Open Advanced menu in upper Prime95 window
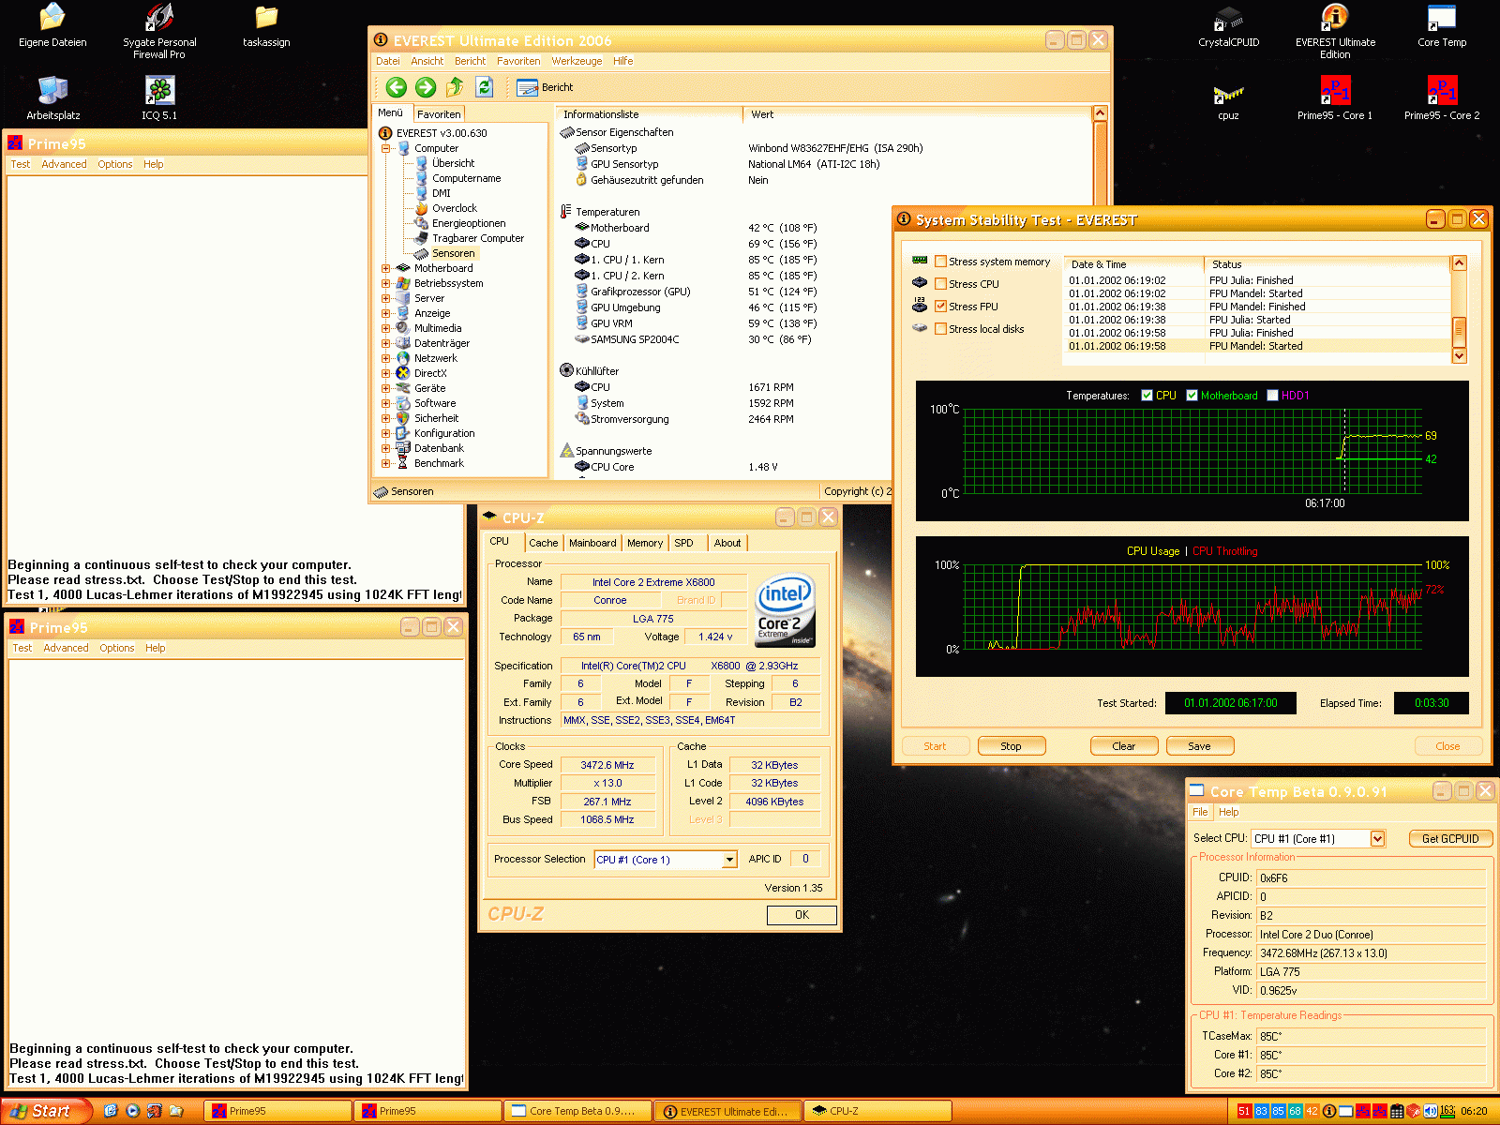This screenshot has width=1500, height=1125. (x=64, y=164)
